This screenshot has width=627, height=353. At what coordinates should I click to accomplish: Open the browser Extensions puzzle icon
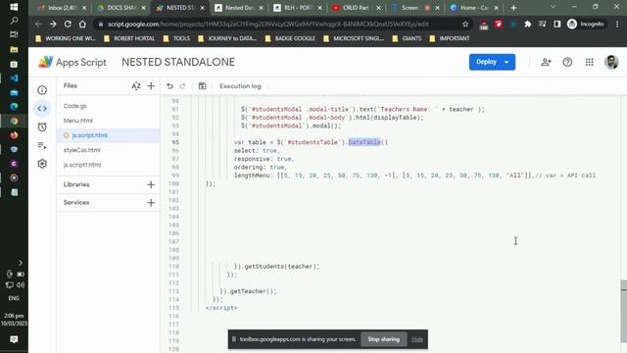point(528,24)
